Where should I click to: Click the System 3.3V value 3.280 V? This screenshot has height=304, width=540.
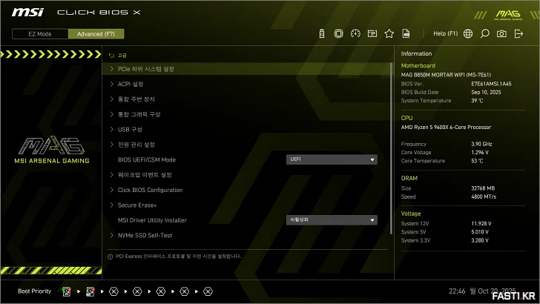480,240
